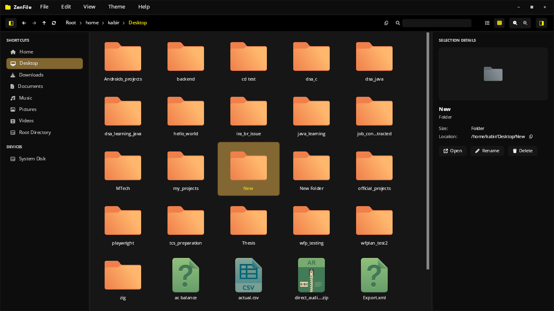Go back with the left arrow
554x311 pixels.
click(x=24, y=23)
